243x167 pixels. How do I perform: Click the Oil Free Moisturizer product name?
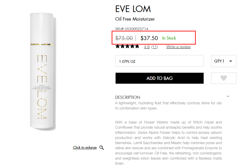(135, 19)
